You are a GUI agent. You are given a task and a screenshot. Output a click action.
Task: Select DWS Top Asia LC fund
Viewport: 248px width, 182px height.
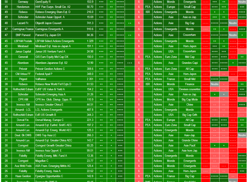pos(46,135)
